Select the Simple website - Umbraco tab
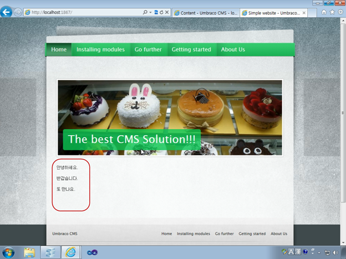The image size is (346, 259). click(x=271, y=13)
